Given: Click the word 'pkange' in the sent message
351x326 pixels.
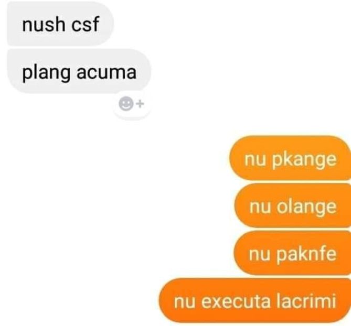Looking at the screenshot, I should (304, 160).
